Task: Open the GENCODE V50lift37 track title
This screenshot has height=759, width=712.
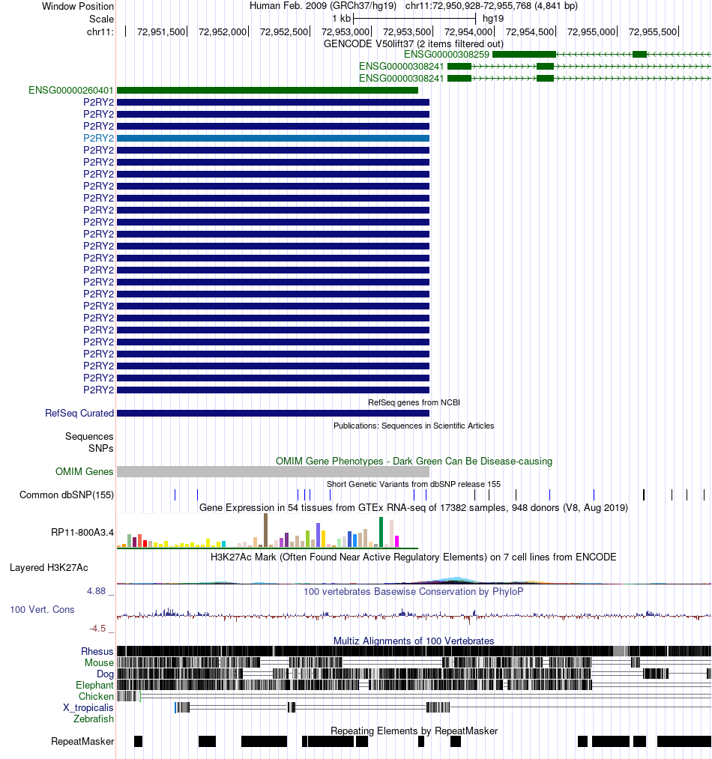Action: pyautogui.click(x=414, y=43)
